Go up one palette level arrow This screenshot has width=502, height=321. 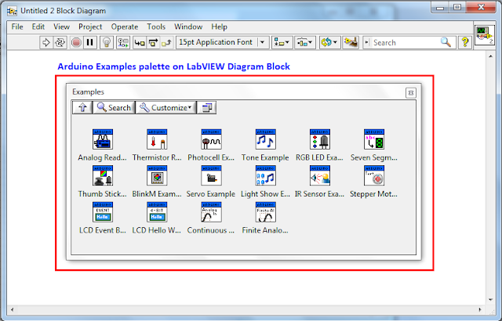click(82, 107)
